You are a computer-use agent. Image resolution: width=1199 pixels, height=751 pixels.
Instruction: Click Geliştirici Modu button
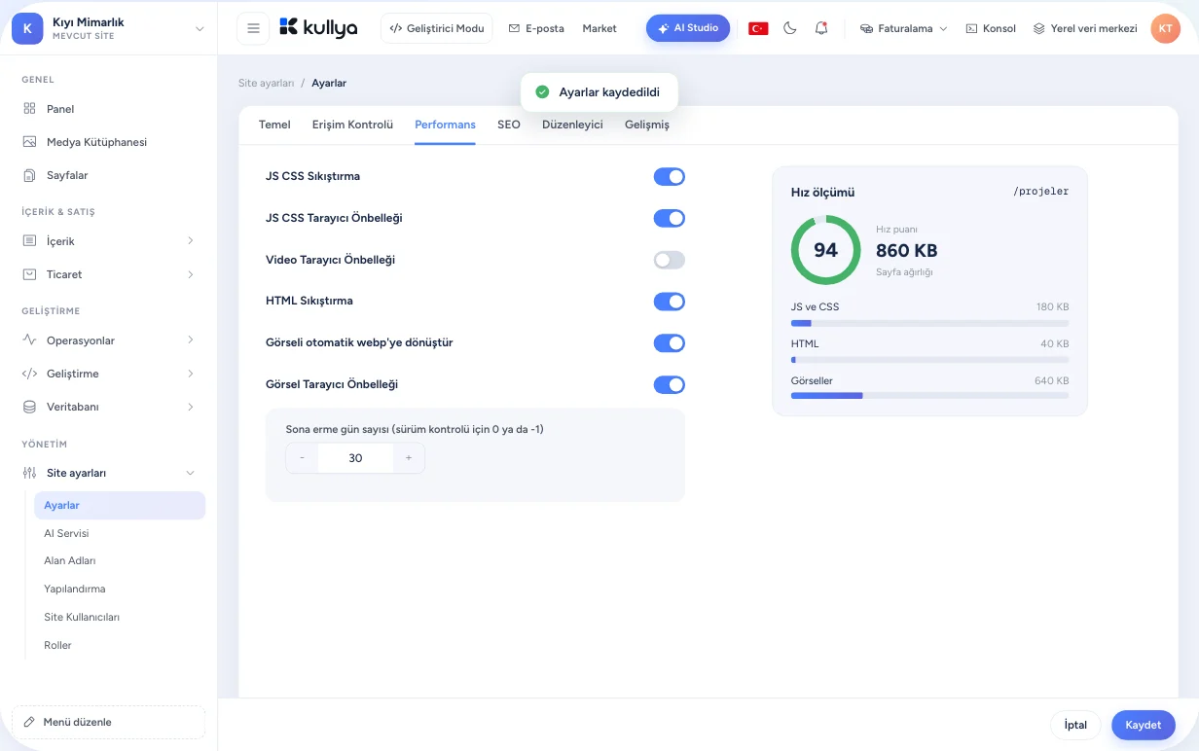point(437,28)
